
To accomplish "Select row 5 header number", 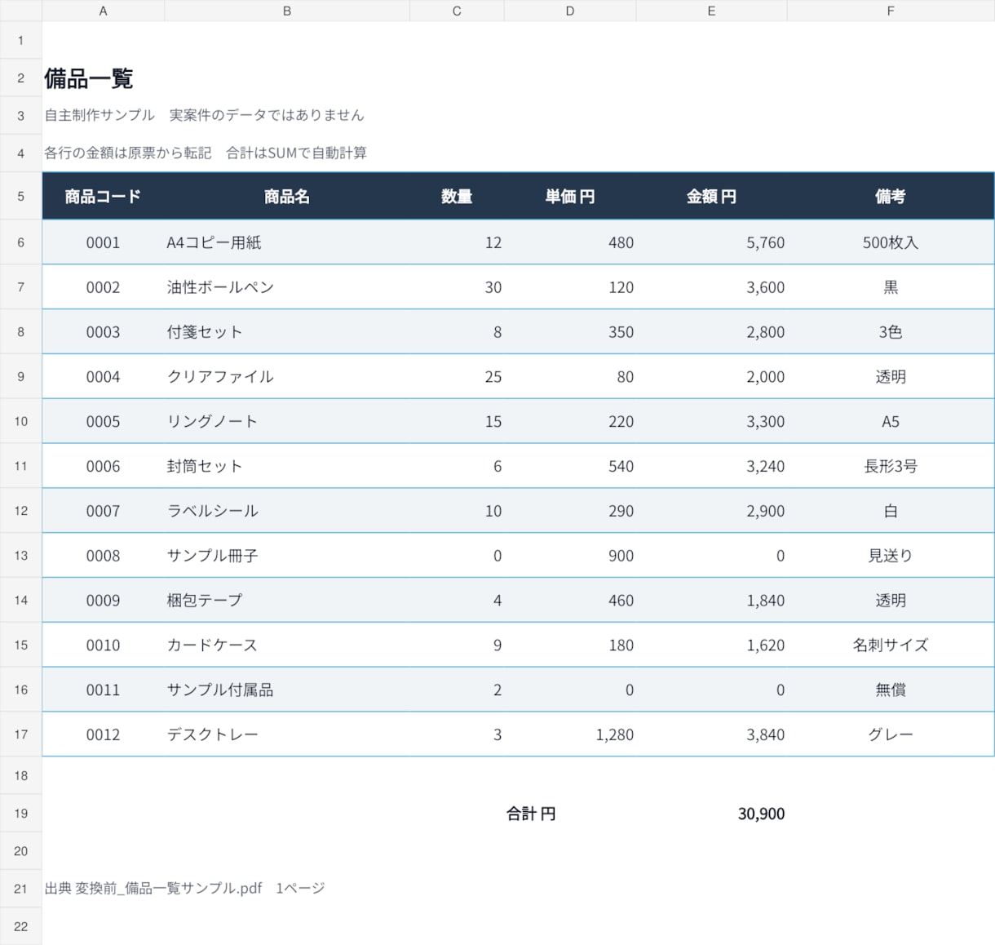I will point(21,196).
